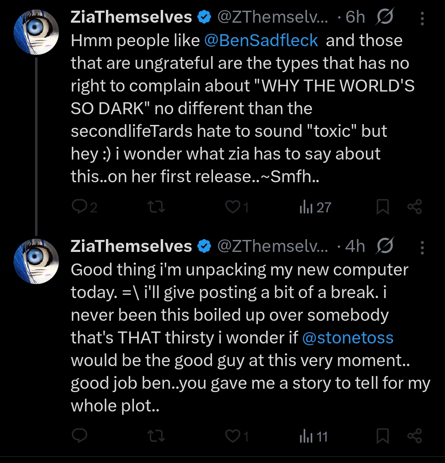The image size is (445, 463).
Task: Reply to the second tweet
Action: 79,436
